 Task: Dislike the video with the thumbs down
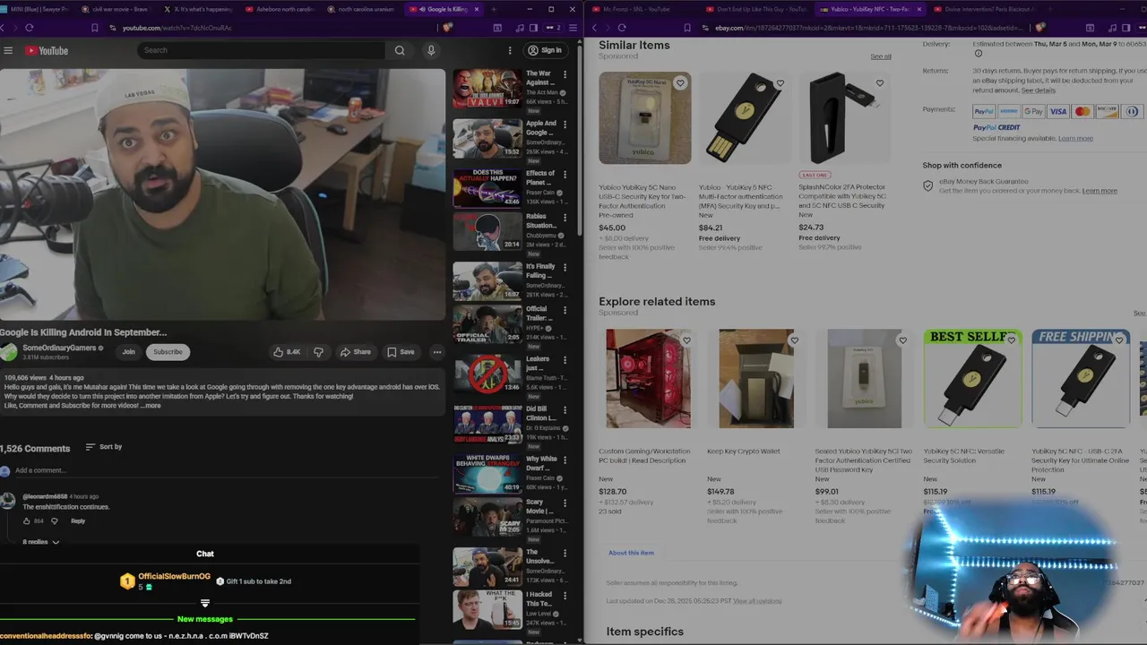(x=318, y=352)
